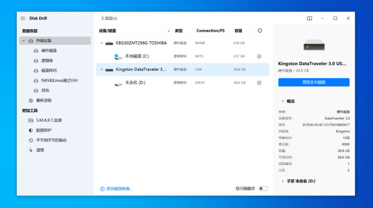Click the 磁盘阵列 sidebar drive icon
Viewport: 373px width, 208px height.
36,70
